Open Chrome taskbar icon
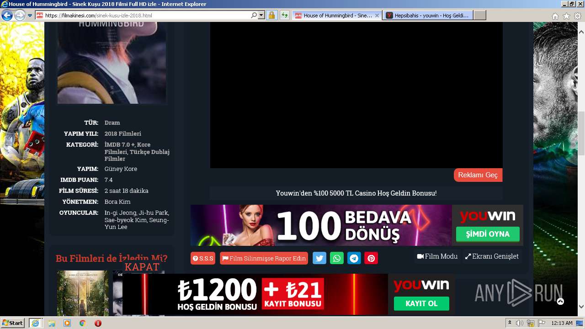Image resolution: width=585 pixels, height=329 pixels. [82, 323]
